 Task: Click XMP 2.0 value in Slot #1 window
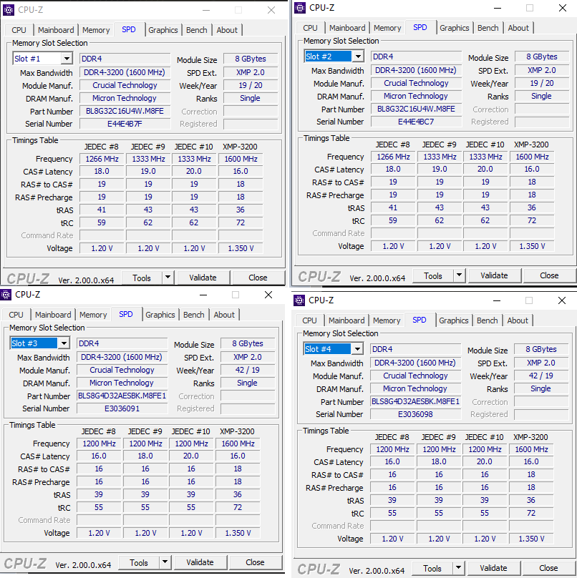pos(251,72)
